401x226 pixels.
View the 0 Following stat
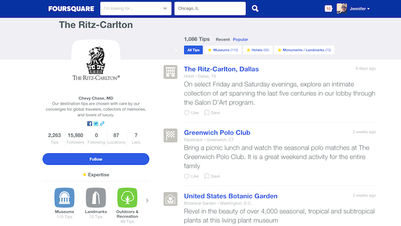(x=96, y=138)
